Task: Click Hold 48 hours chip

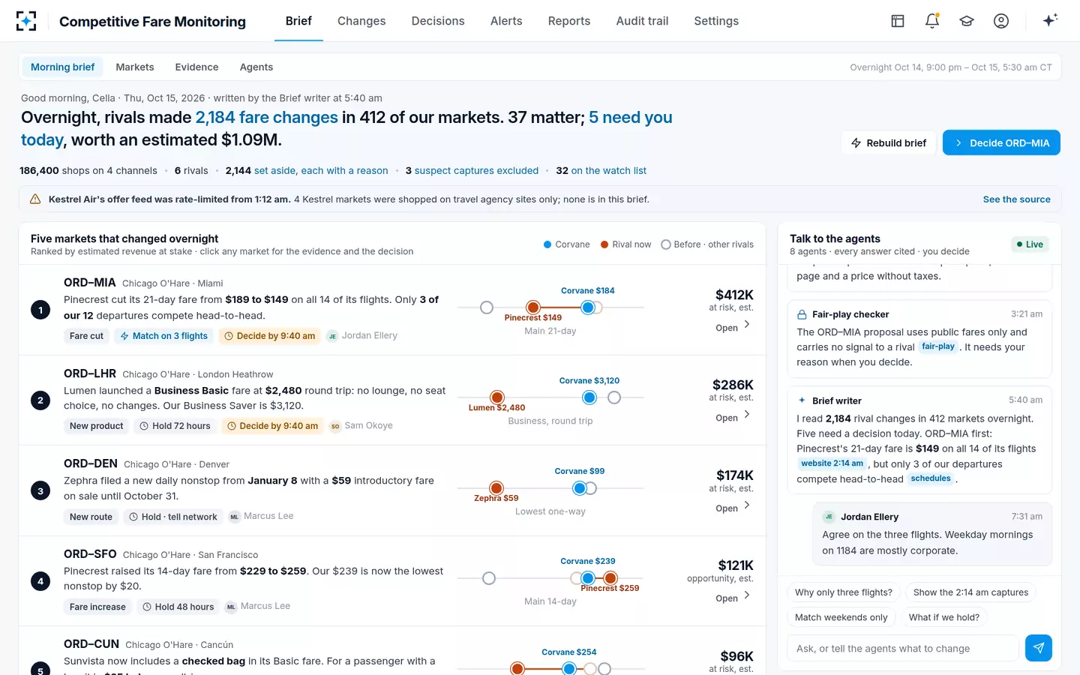Action: 178,607
